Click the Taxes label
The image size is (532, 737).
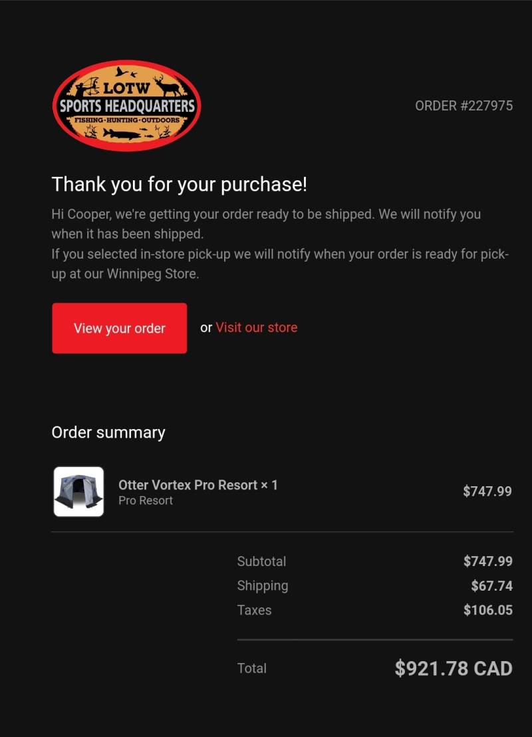tap(254, 610)
